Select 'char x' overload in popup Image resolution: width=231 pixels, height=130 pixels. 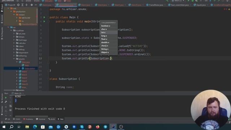click(x=109, y=29)
